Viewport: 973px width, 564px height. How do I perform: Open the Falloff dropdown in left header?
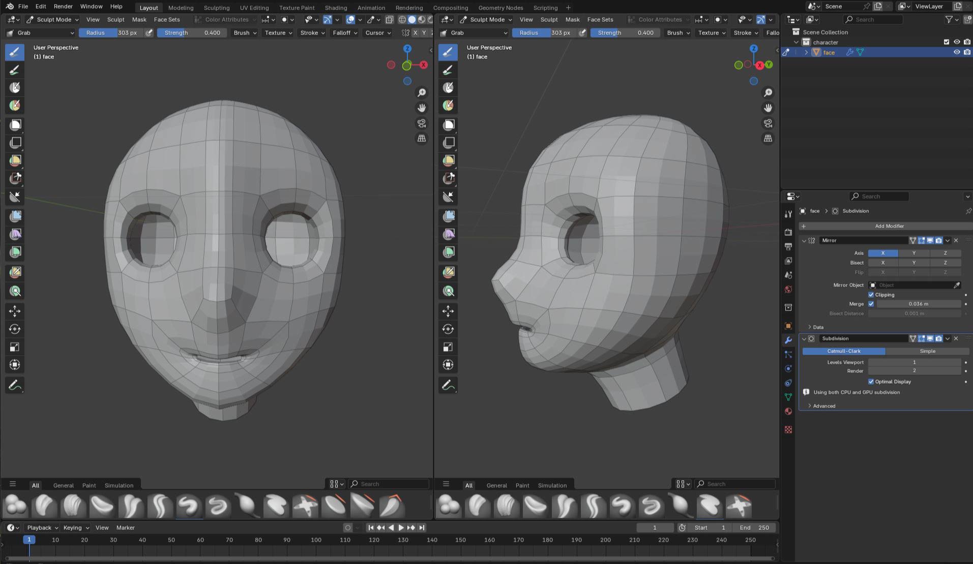[x=344, y=33]
